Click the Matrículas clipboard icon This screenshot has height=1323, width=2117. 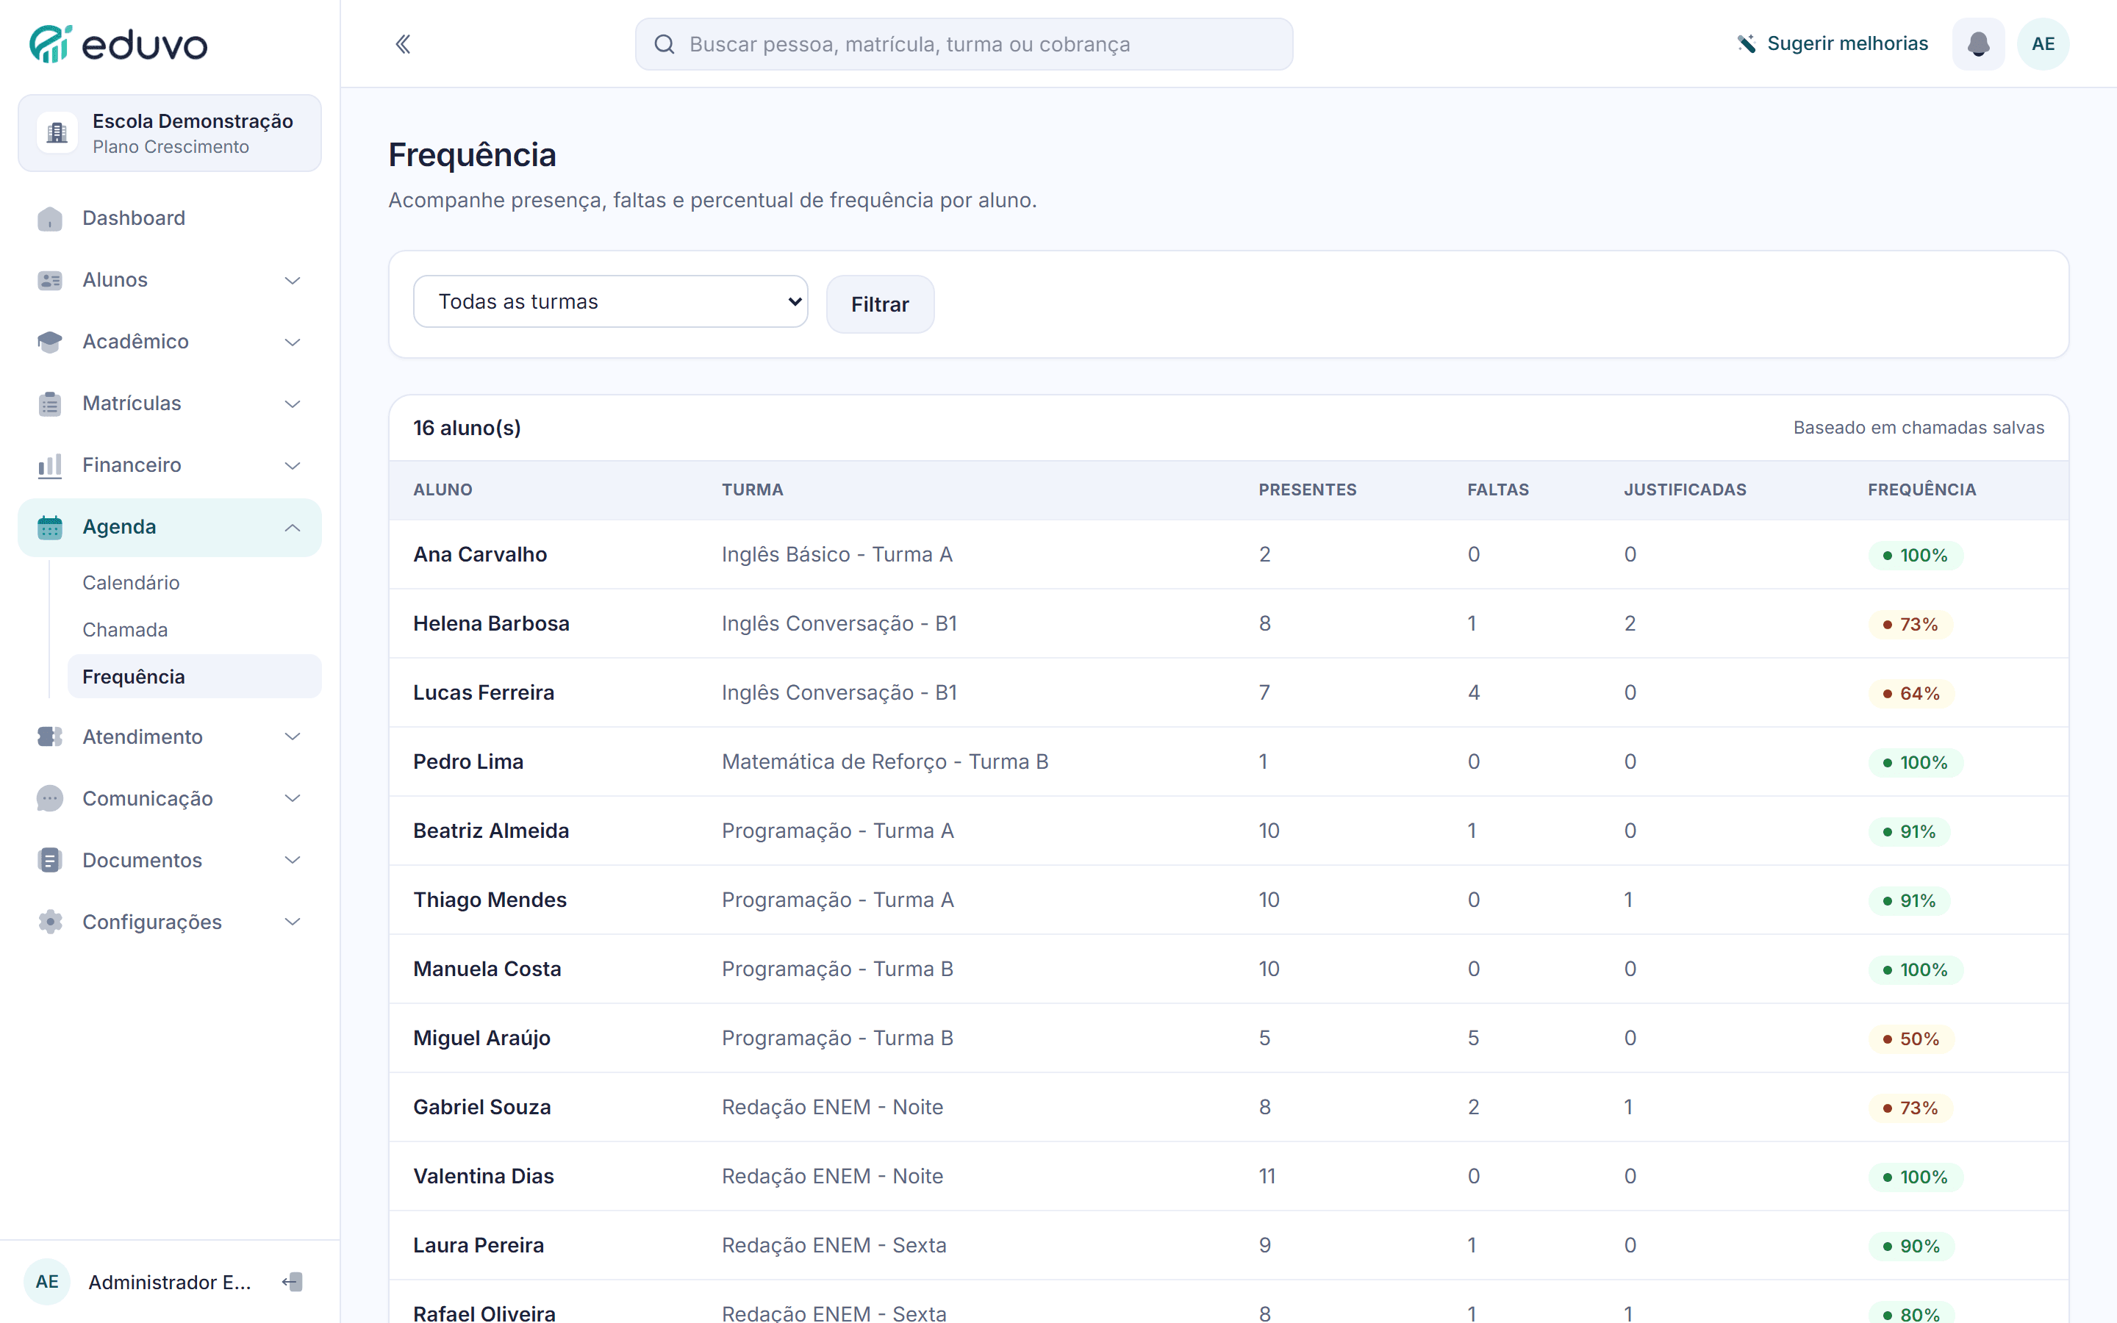click(50, 404)
